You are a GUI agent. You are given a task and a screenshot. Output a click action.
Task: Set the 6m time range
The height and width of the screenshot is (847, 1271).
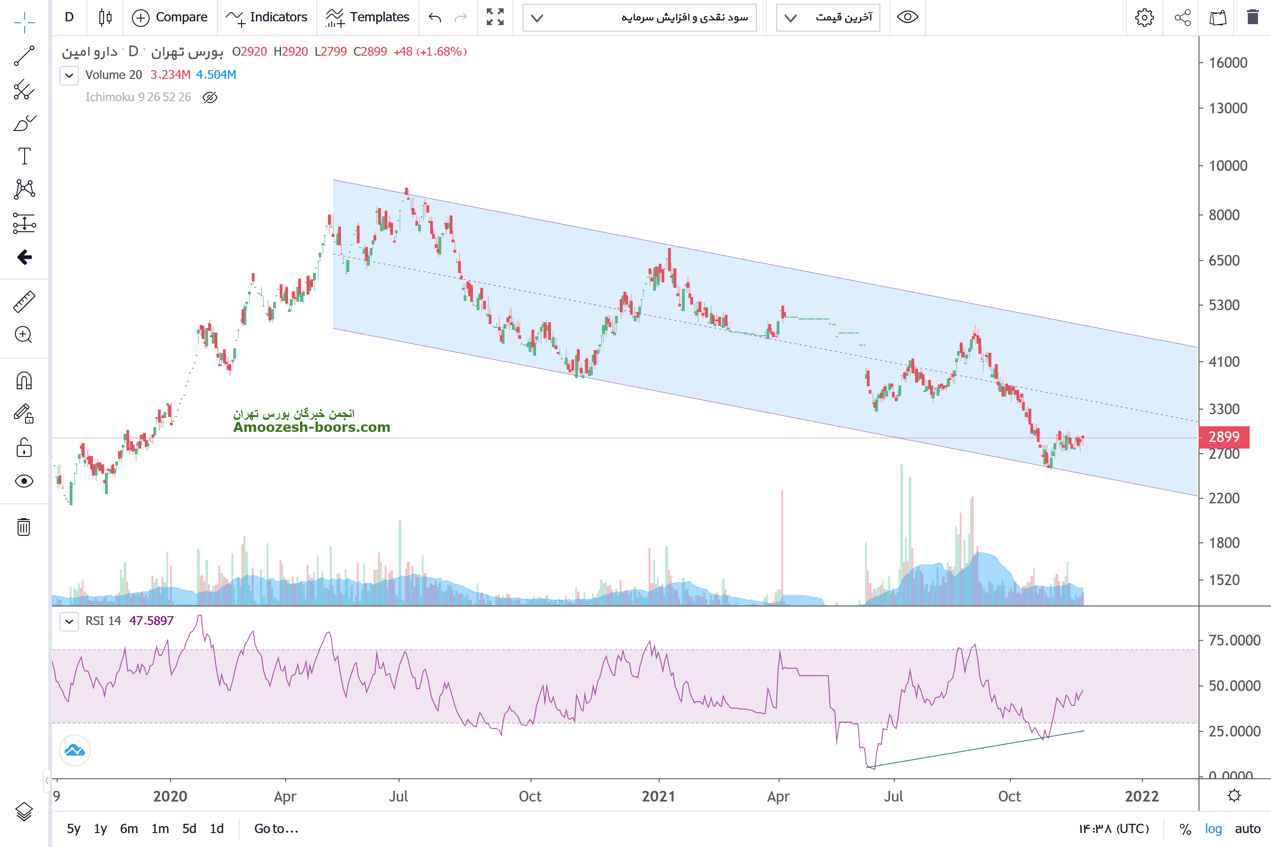129,828
